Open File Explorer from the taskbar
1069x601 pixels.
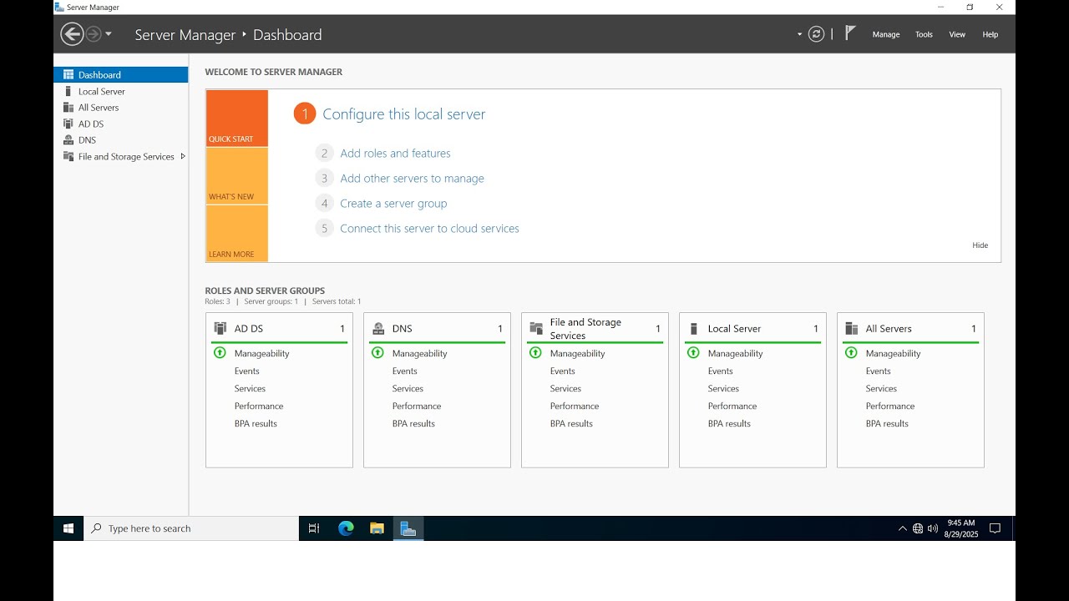point(377,528)
